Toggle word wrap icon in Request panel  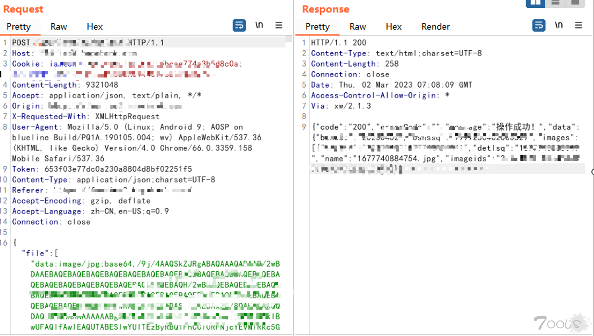click(x=239, y=26)
